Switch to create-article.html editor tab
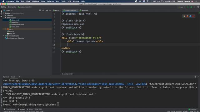This screenshot has width=200, height=112. pos(70,10)
